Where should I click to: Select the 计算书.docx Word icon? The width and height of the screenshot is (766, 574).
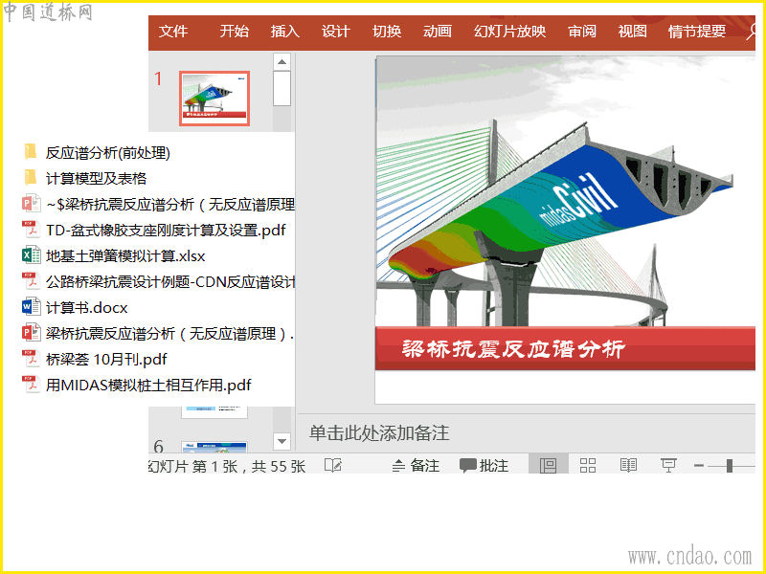pyautogui.click(x=31, y=307)
